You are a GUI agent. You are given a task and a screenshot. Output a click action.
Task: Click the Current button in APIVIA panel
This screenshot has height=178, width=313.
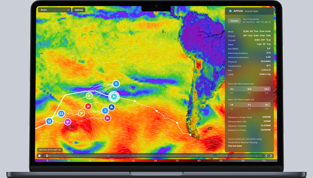coord(234,21)
